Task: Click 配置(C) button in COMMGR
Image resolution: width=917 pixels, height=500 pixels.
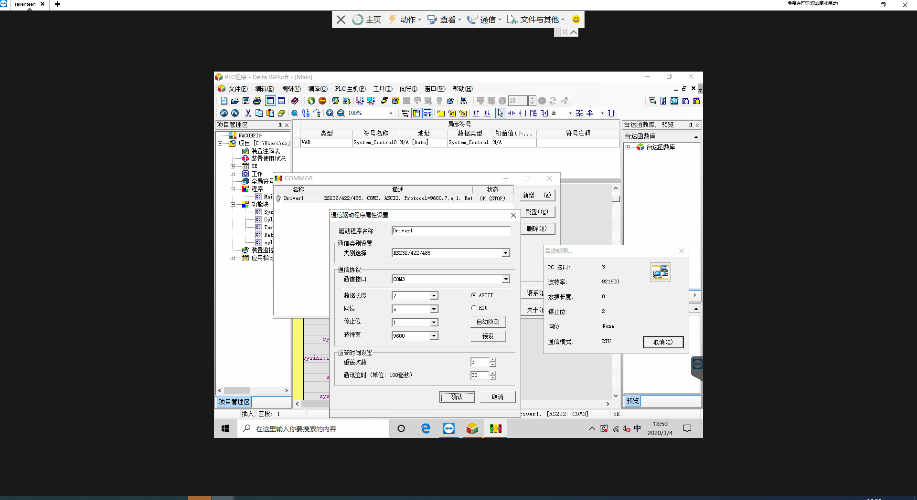Action: coord(537,212)
